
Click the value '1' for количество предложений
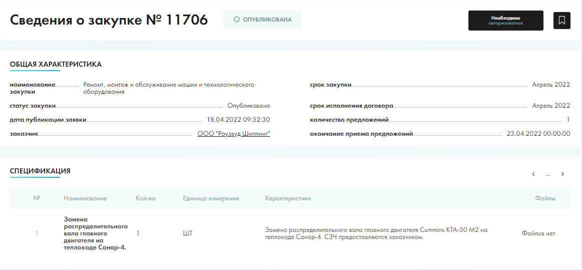[568, 120]
